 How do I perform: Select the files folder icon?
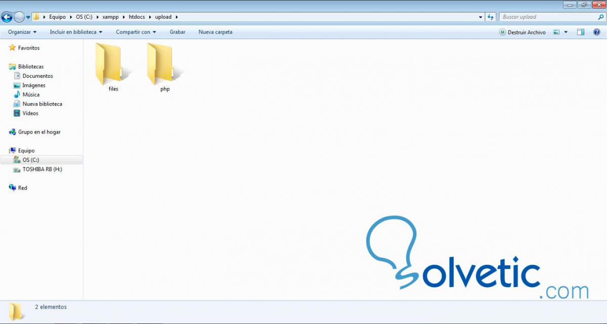[x=113, y=64]
